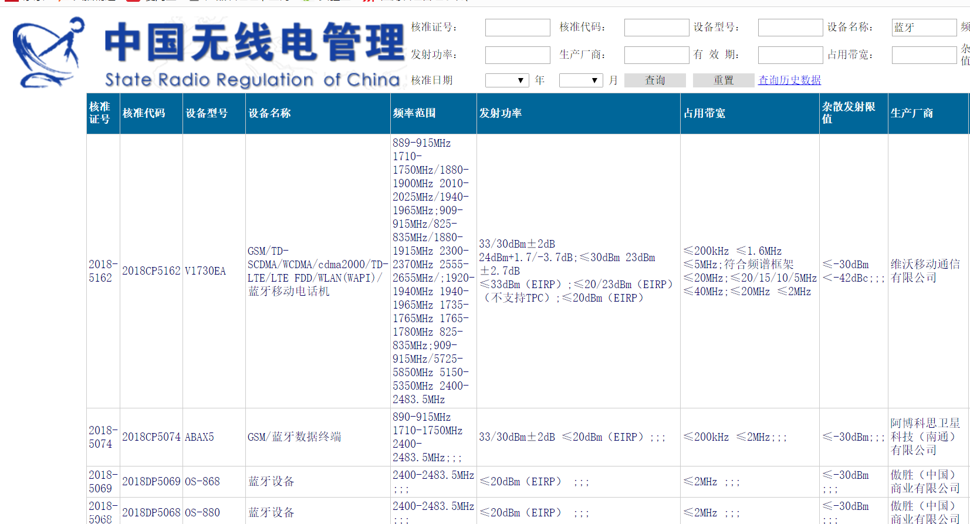Click the GSM/蓝牙数据终端 device name cell

click(x=318, y=437)
